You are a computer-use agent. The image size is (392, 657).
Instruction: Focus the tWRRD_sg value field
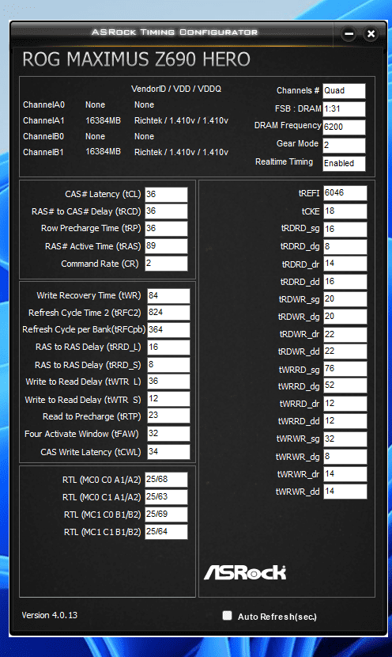click(345, 369)
